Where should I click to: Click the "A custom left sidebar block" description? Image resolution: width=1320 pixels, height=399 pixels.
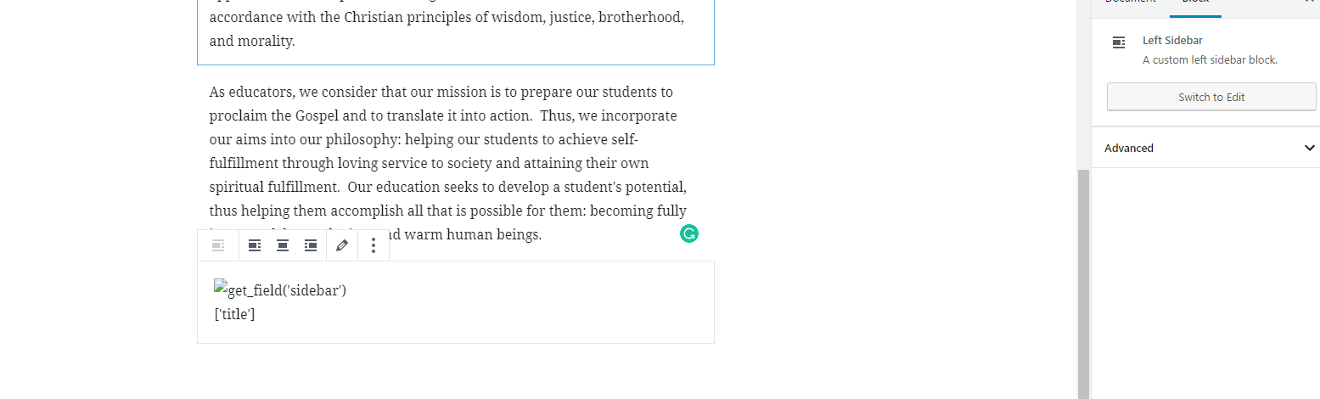coord(1209,60)
